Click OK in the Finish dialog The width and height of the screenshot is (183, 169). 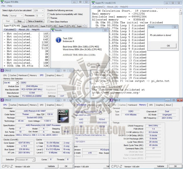coord(168,46)
